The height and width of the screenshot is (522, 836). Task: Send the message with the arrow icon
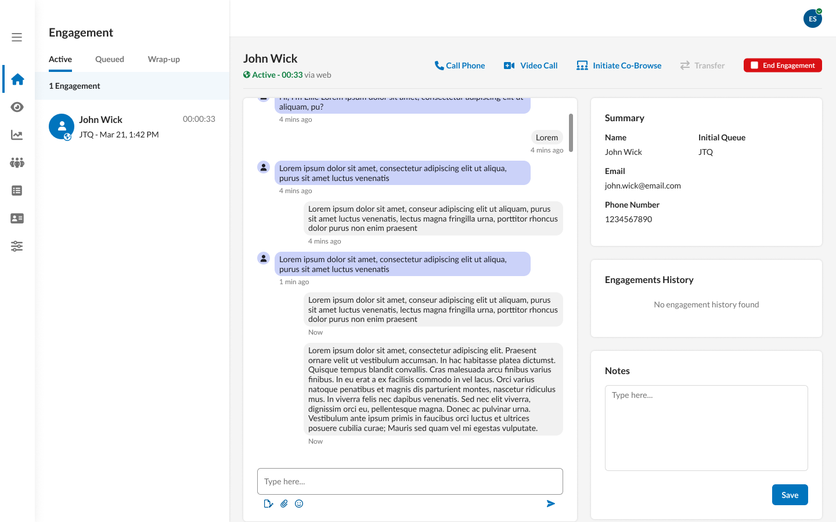[x=551, y=503]
